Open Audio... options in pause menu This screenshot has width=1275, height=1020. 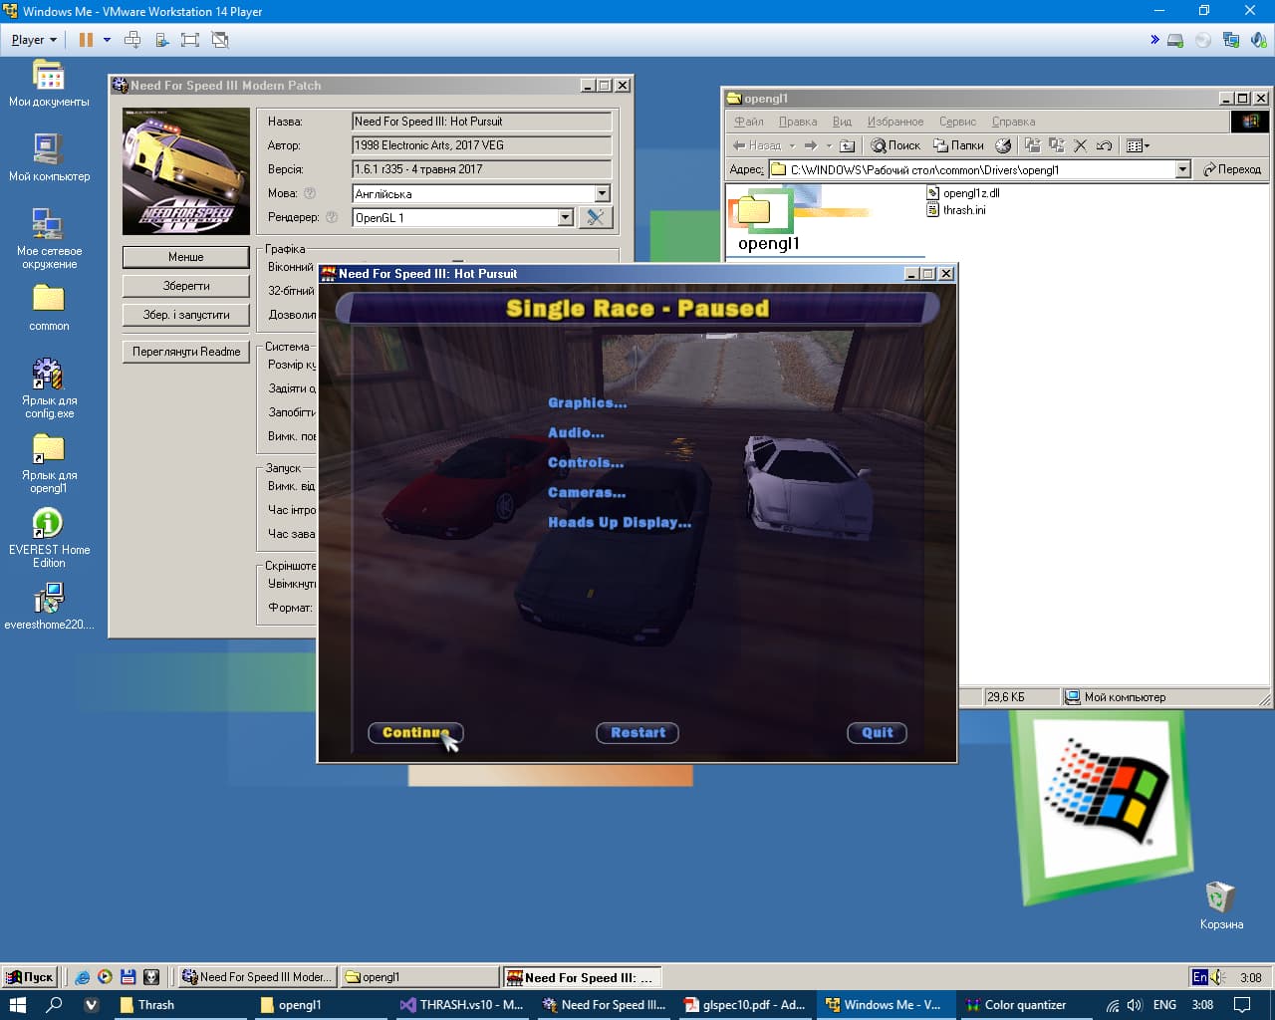click(x=576, y=433)
